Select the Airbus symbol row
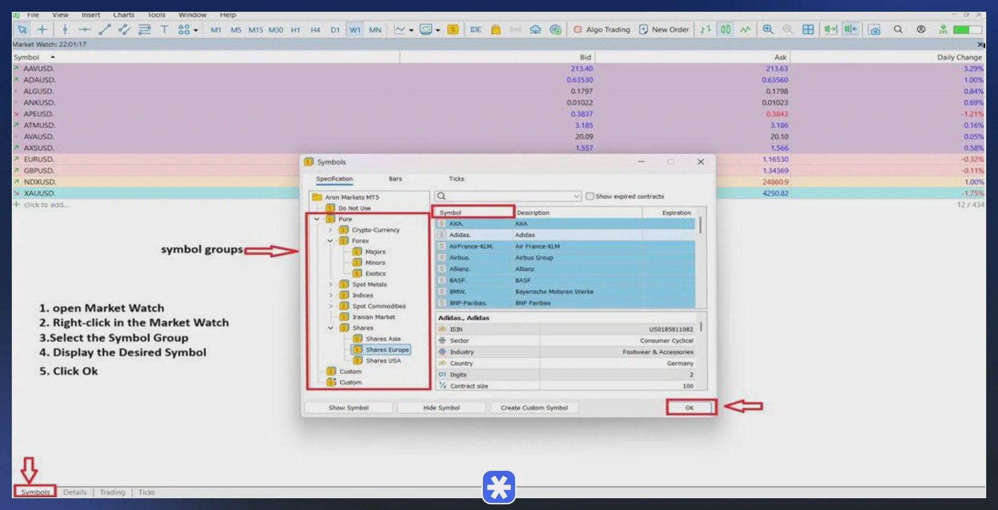Screen dimensions: 998x510 click(x=565, y=258)
